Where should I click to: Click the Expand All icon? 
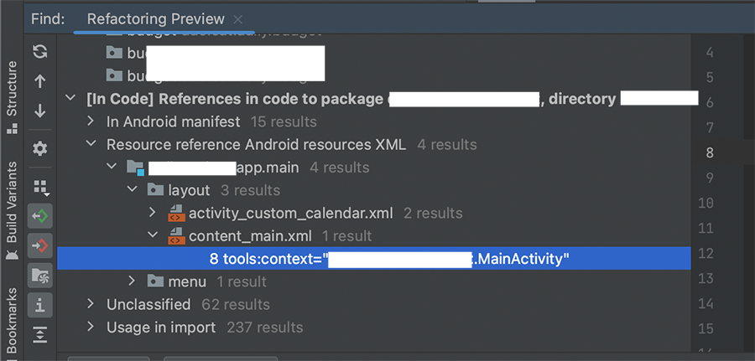click(x=39, y=334)
